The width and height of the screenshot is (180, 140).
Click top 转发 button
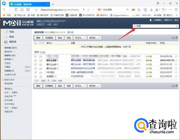point(60,38)
